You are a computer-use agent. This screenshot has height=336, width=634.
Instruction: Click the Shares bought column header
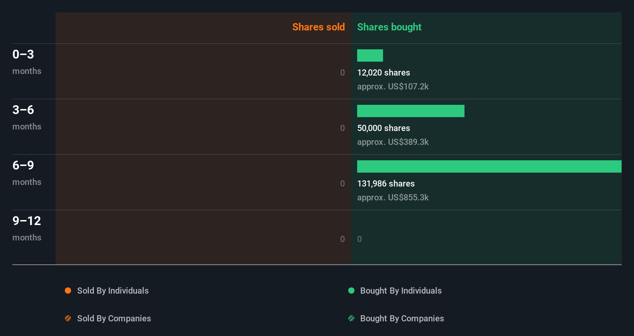[389, 27]
